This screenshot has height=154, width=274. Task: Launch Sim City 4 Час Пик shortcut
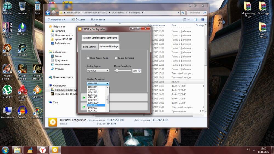(7, 30)
